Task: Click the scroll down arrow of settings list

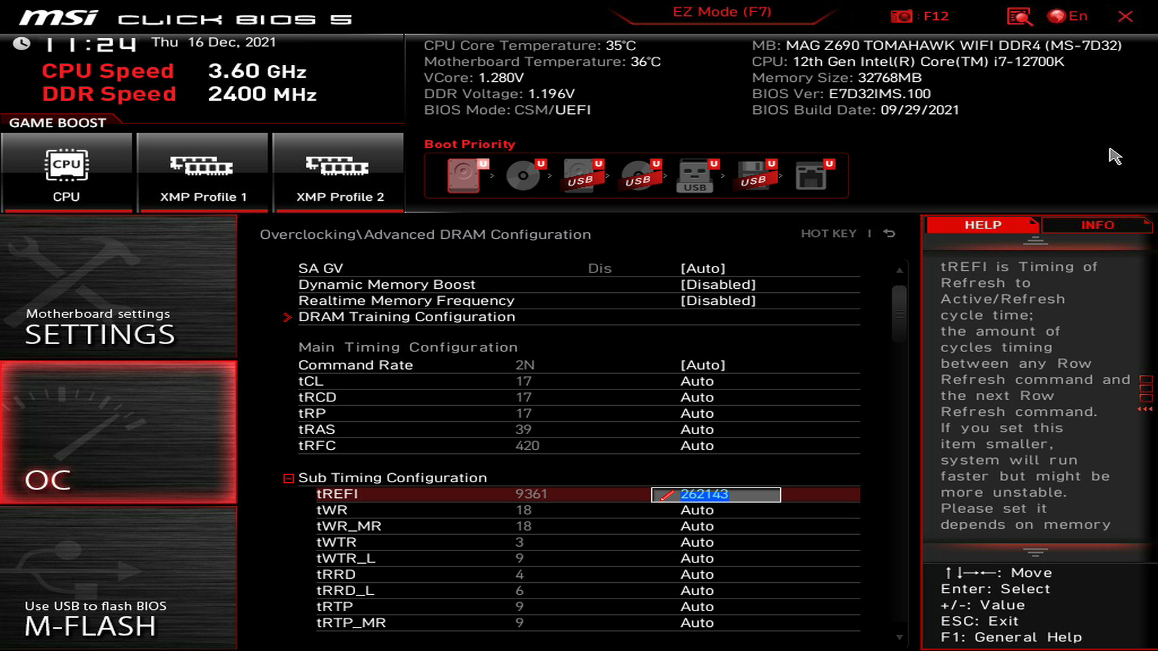Action: pos(899,637)
